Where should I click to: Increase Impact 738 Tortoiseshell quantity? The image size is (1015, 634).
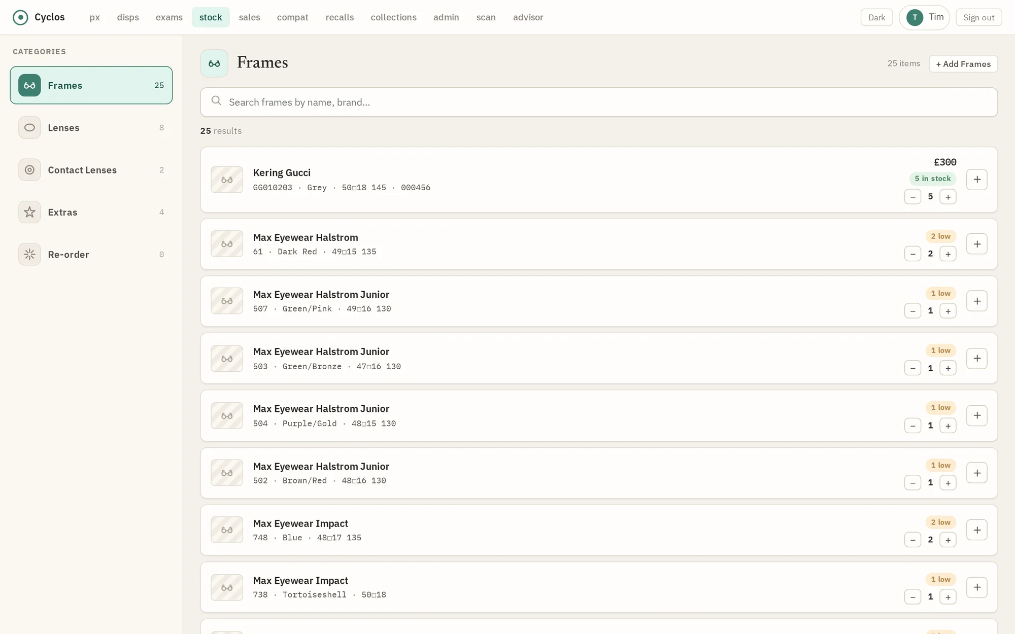[948, 597]
